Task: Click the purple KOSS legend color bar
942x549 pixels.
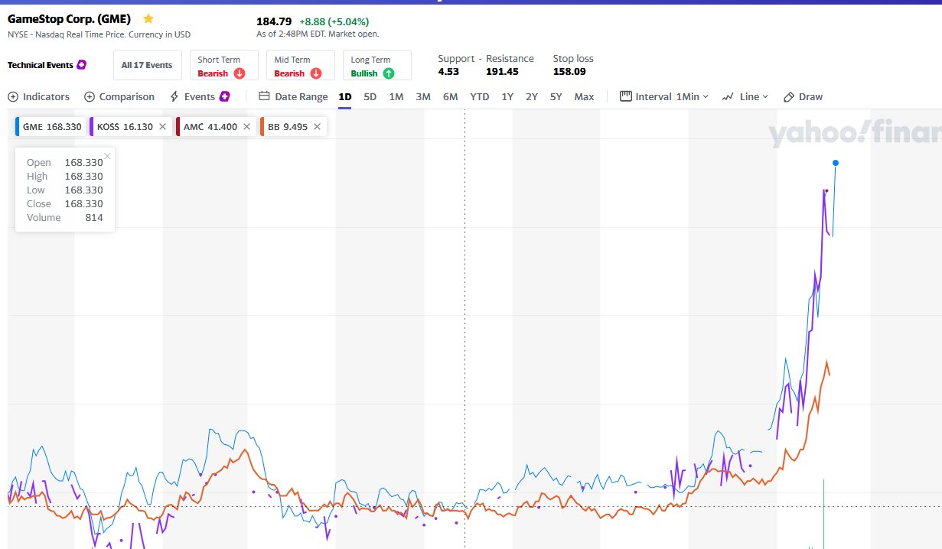Action: click(91, 127)
